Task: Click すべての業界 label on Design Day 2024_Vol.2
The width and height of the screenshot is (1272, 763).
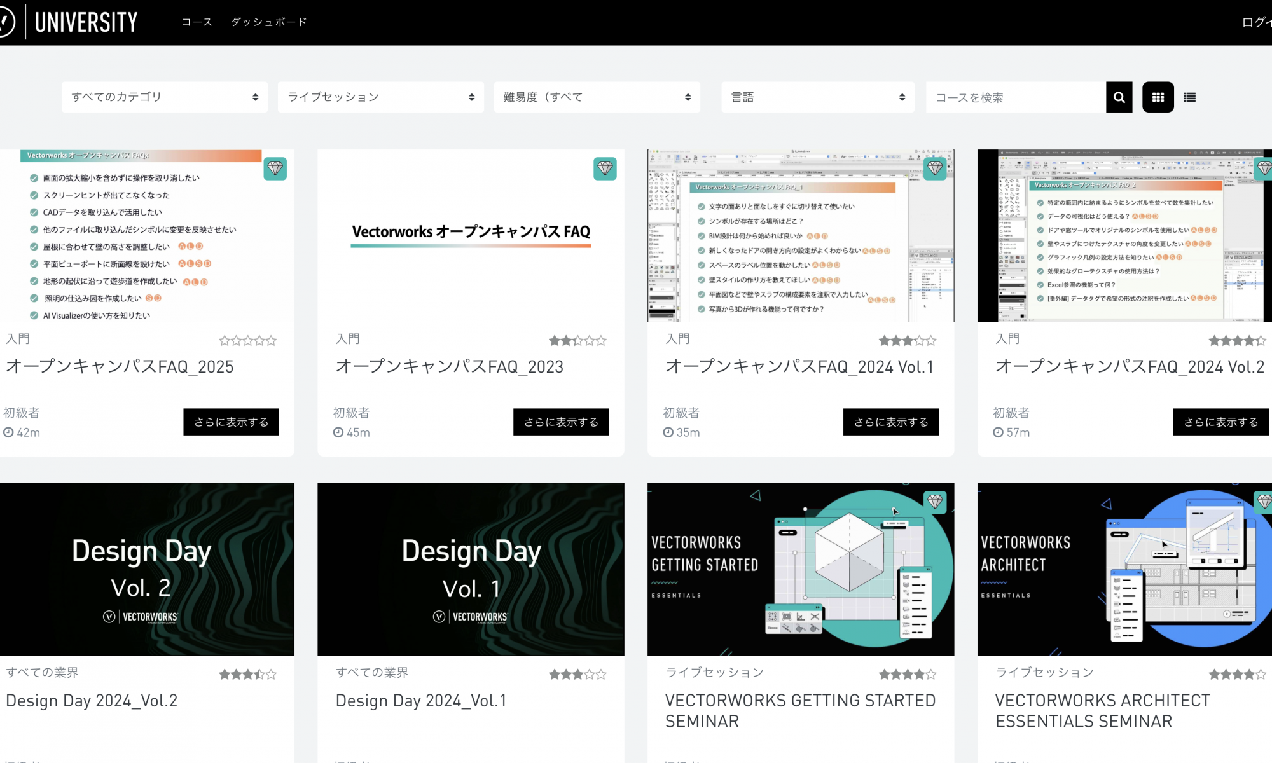Action: (42, 673)
